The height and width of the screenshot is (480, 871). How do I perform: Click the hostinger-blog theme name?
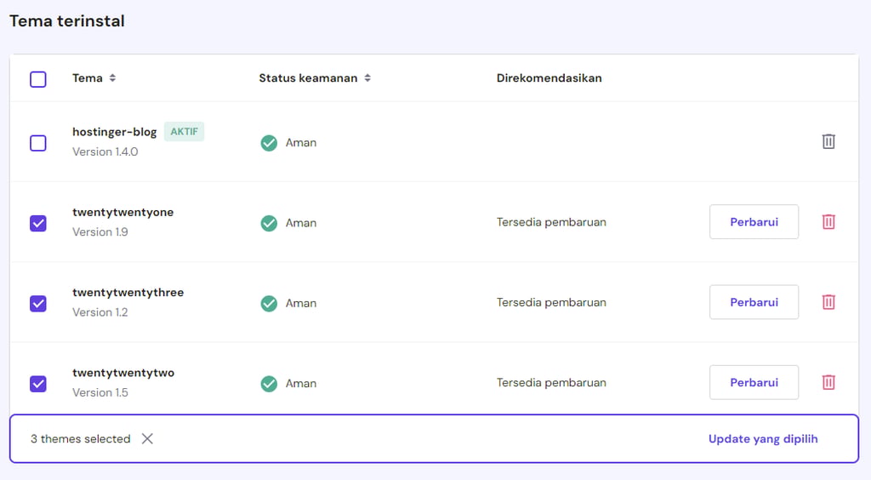pyautogui.click(x=115, y=132)
